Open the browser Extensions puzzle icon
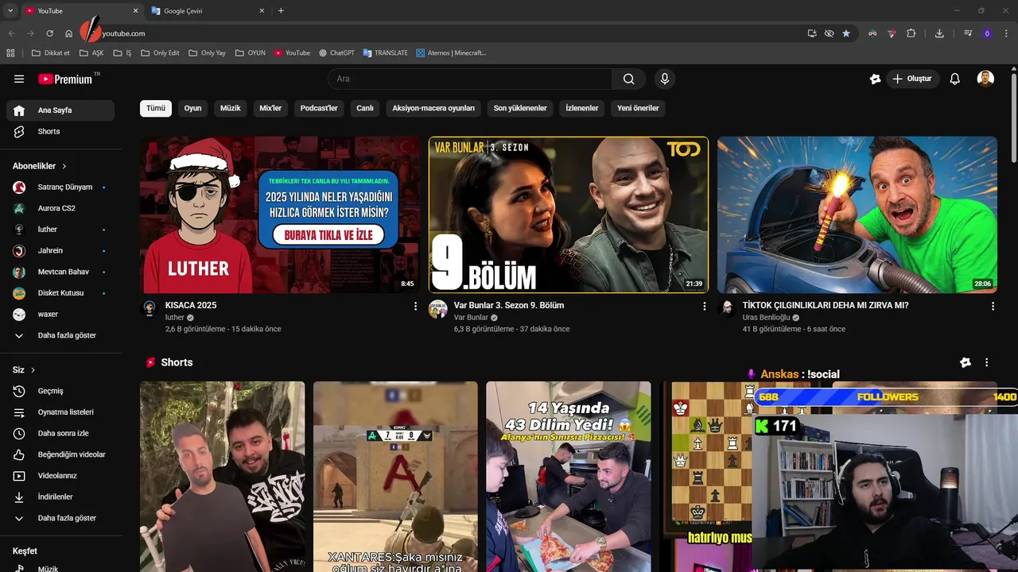The height and width of the screenshot is (572, 1018). [x=911, y=33]
